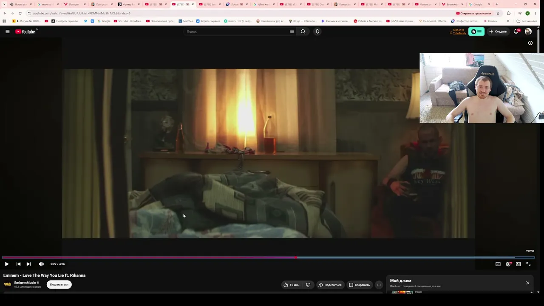Go back in browser history
544x306 pixels.
click(5, 13)
